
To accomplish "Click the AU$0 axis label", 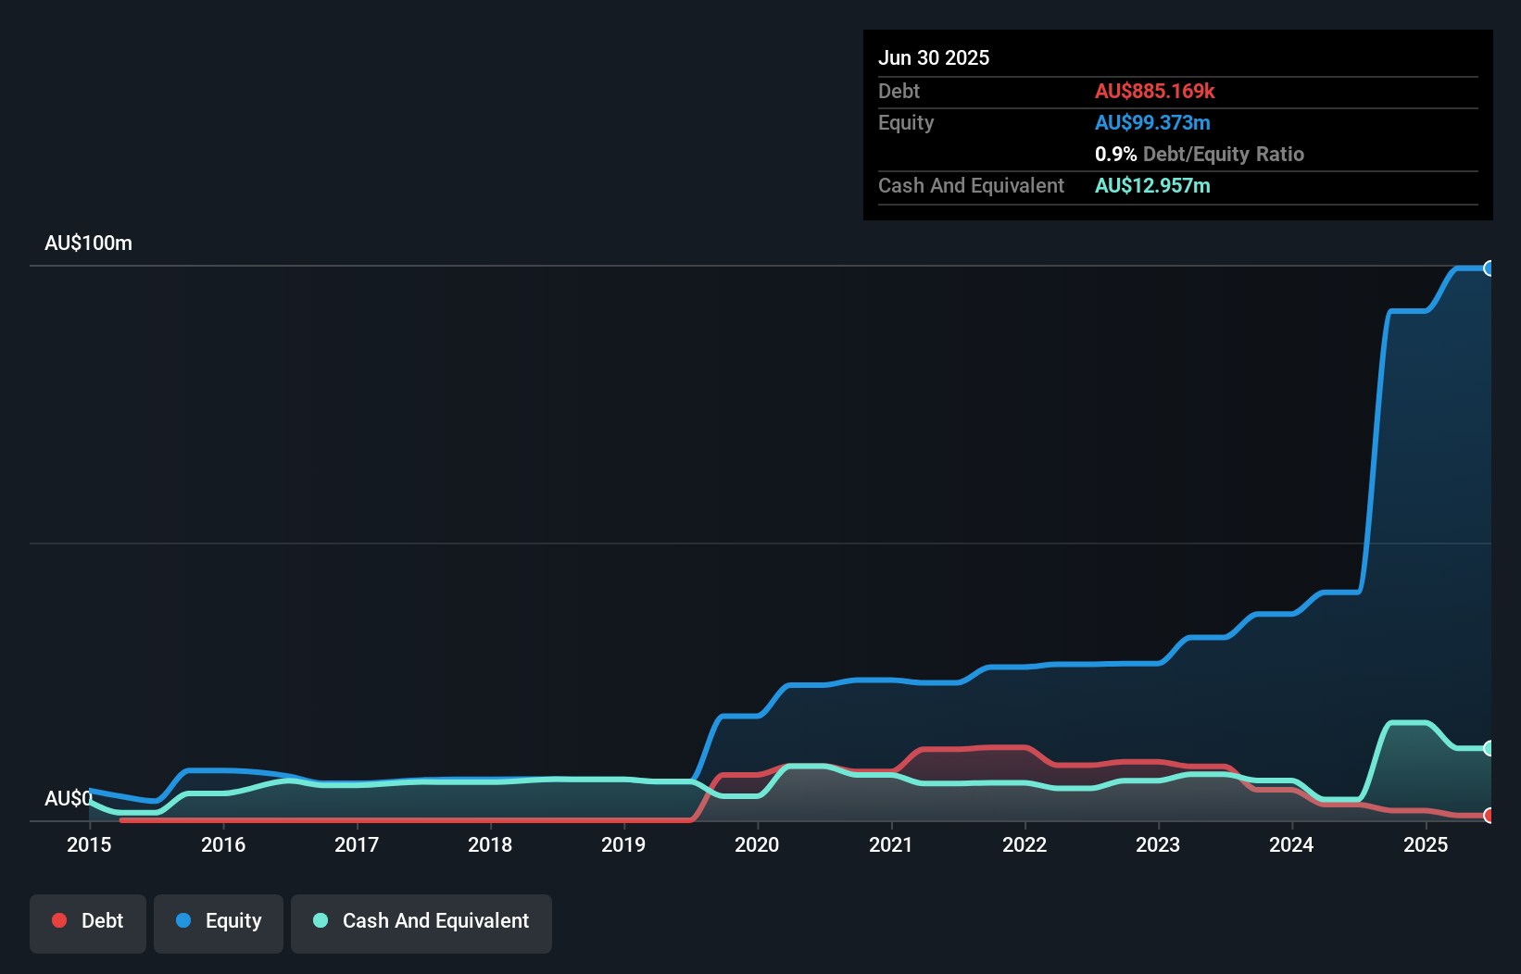I will (68, 798).
